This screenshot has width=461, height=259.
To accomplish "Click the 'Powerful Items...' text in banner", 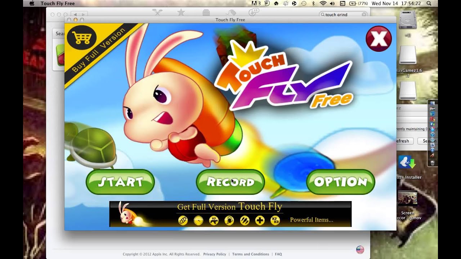I will [312, 220].
